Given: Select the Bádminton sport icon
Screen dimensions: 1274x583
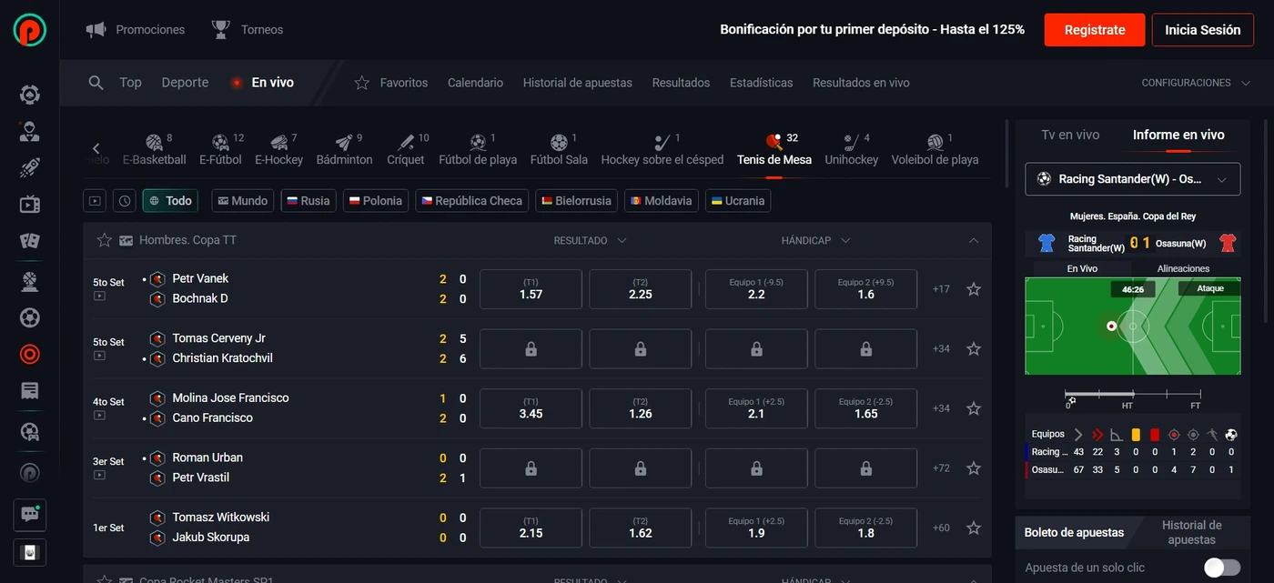Looking at the screenshot, I should (344, 143).
